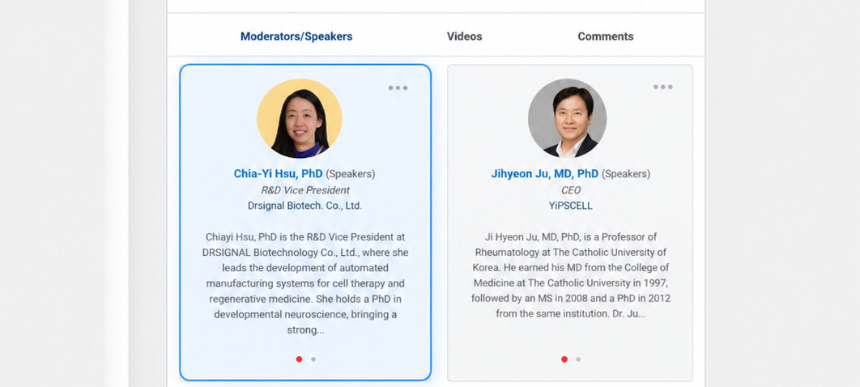Open Chia-Yi Hsu, PhD profile link
This screenshot has height=387, width=860.
[x=278, y=174]
